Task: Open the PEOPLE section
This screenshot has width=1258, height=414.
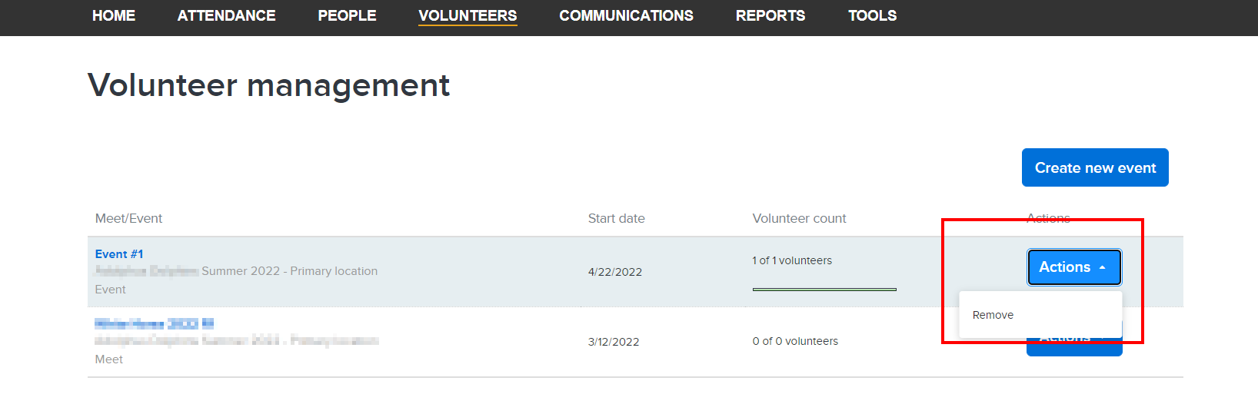Action: tap(347, 15)
